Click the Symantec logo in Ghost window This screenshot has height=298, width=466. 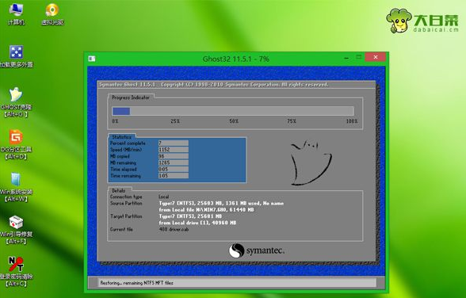coord(257,250)
